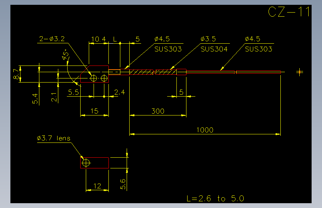Click the SUS304 material label
The width and height of the screenshot is (322, 208).
click(x=214, y=49)
